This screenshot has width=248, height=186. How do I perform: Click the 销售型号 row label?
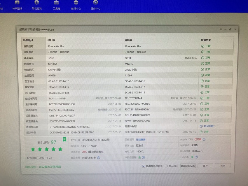click(29, 64)
